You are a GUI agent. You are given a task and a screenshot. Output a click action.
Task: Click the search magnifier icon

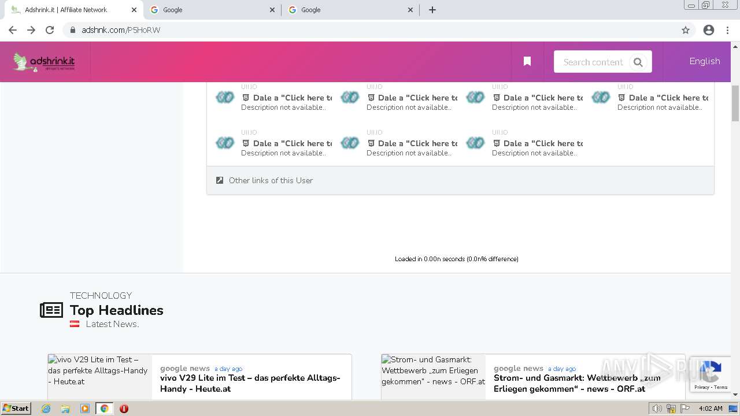pyautogui.click(x=638, y=62)
